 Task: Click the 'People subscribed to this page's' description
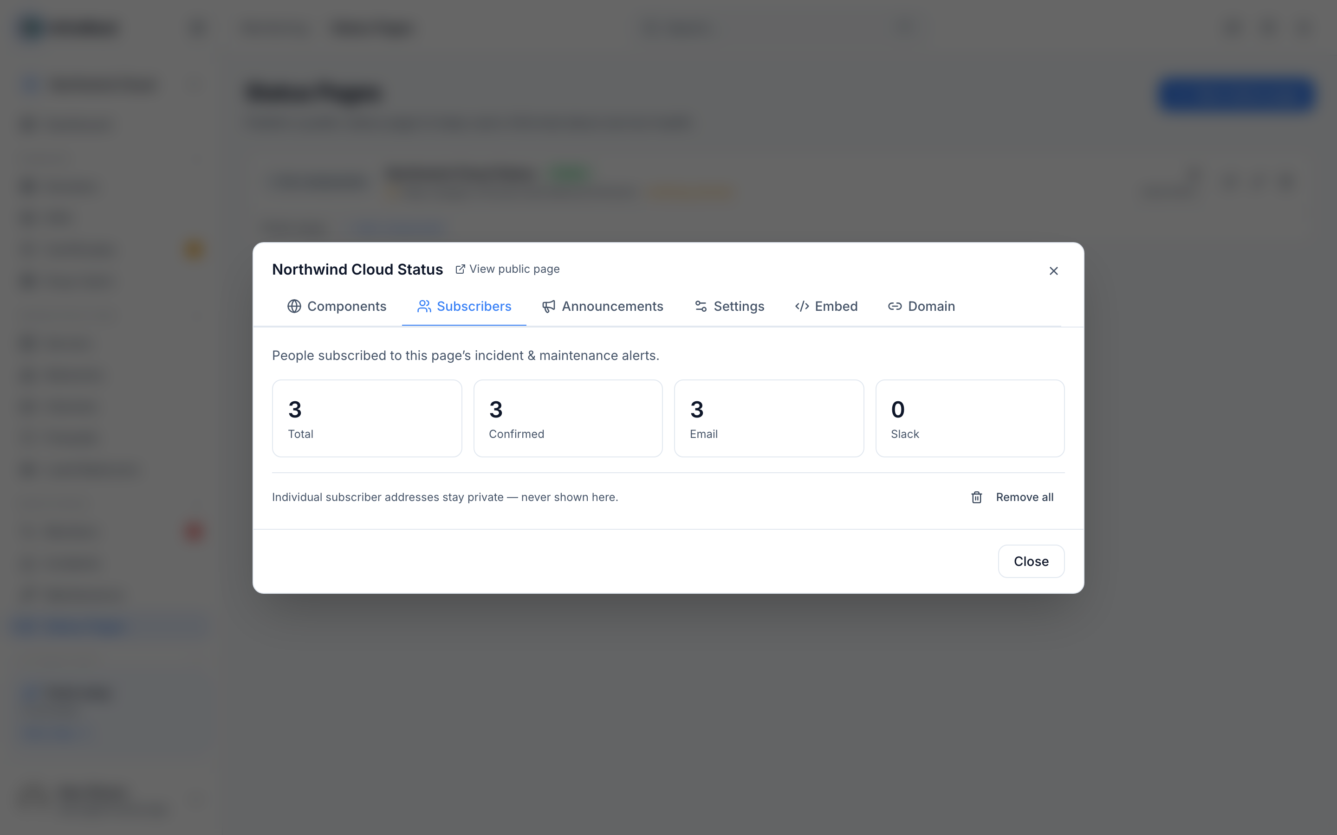coord(466,356)
